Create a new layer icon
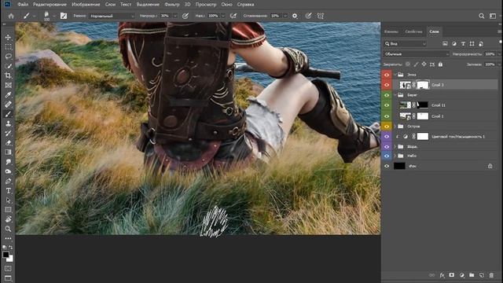 coord(482,275)
